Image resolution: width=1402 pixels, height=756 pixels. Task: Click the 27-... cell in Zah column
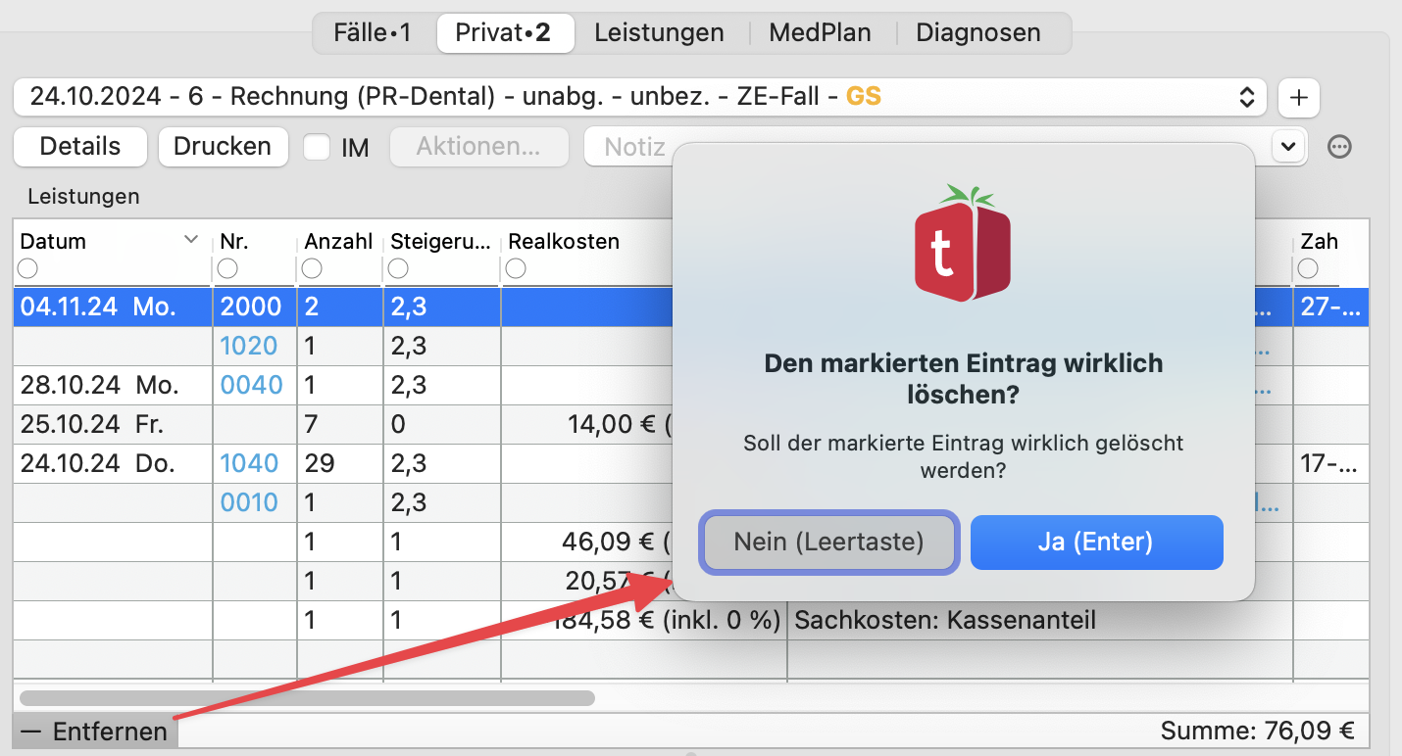1329,307
